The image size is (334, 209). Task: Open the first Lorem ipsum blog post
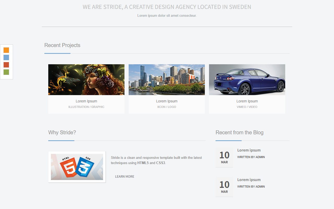click(x=249, y=150)
